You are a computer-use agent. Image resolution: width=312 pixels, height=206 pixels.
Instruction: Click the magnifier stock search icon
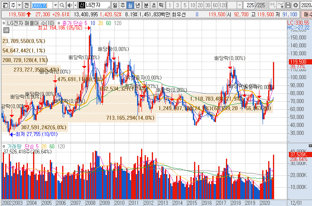pyautogui.click(x=62, y=5)
